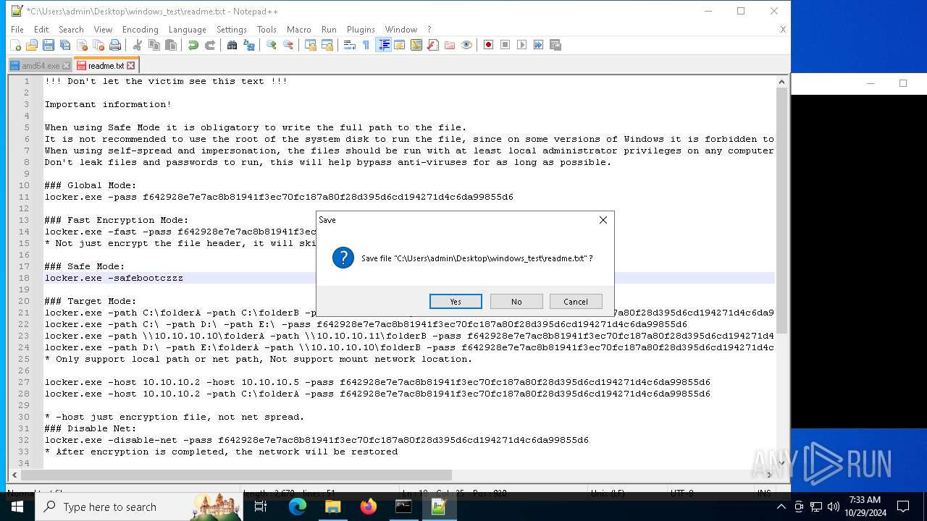
Task: Open the Edit menu
Action: pyautogui.click(x=41, y=30)
